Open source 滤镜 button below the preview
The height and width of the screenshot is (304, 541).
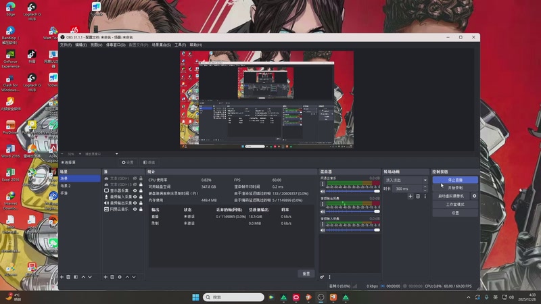click(149, 162)
